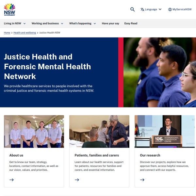This screenshot has height=196, width=196.
Task: Expand the Living in NSW menu
Action: point(15,24)
